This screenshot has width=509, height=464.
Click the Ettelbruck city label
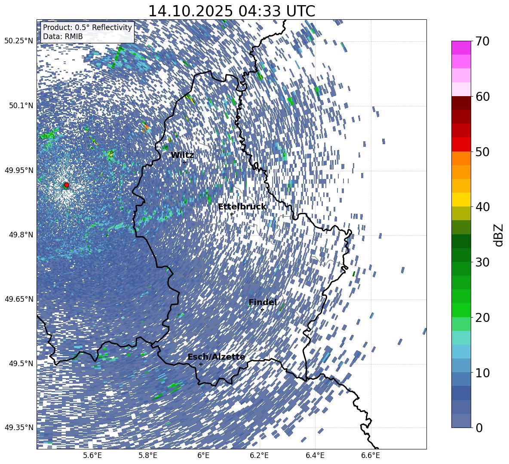242,207
